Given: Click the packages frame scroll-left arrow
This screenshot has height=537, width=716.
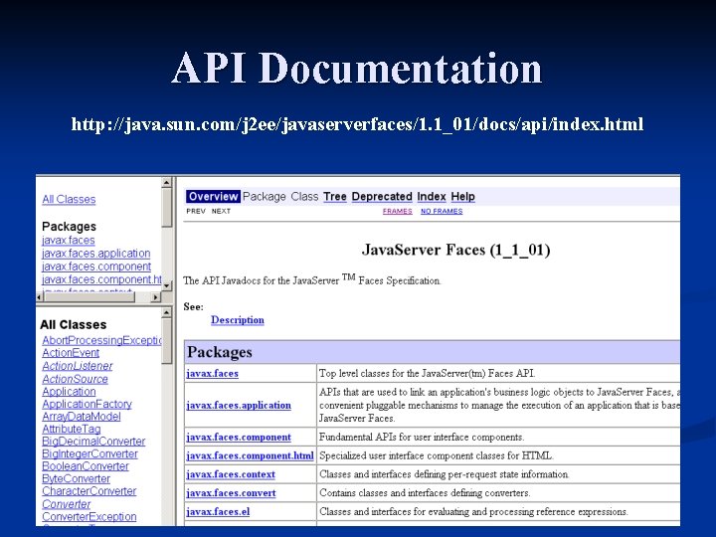Looking at the screenshot, I should 40,296.
